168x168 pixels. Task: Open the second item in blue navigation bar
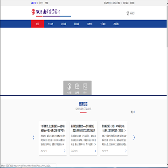[x=50, y=24]
